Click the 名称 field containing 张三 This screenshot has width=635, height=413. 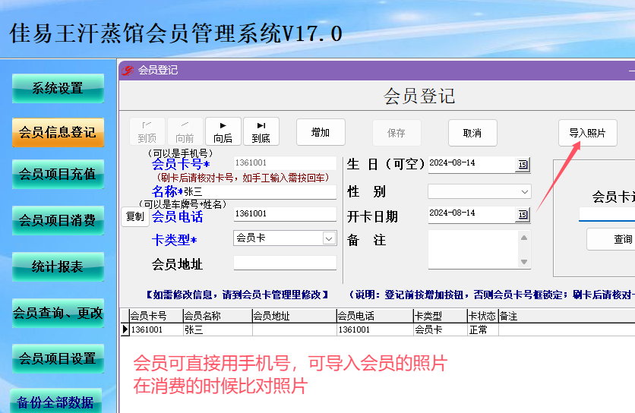[x=260, y=191]
